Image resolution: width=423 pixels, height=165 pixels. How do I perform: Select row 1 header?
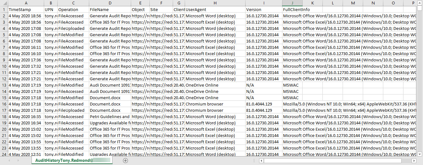point(4,9)
